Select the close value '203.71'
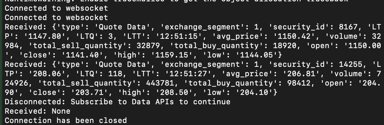Viewport: 384px width, 125px height. pyautogui.click(x=90, y=93)
